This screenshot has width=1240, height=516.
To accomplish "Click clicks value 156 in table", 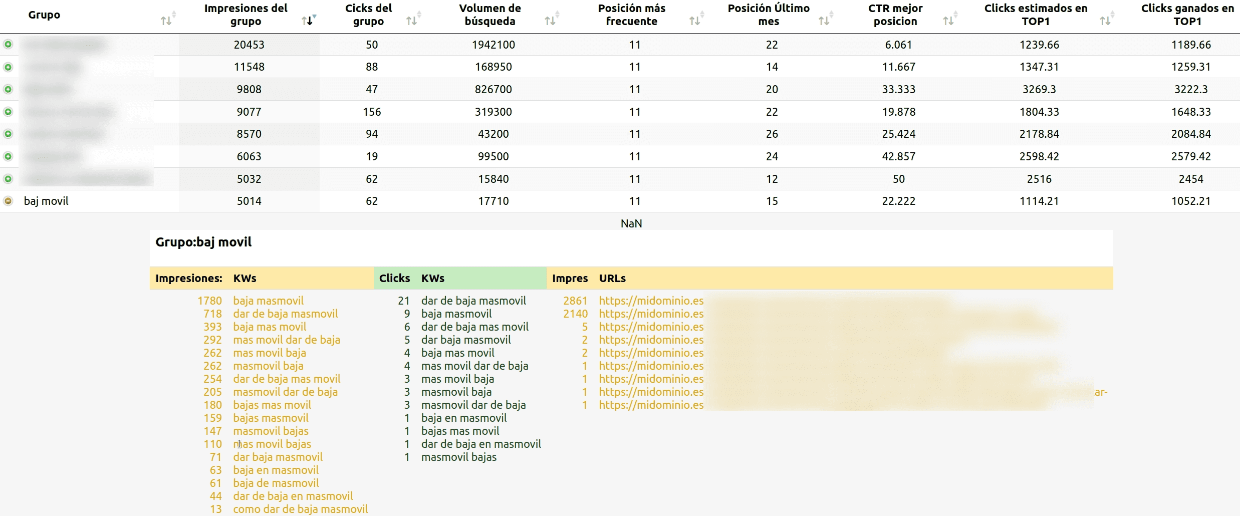I will pos(372,112).
